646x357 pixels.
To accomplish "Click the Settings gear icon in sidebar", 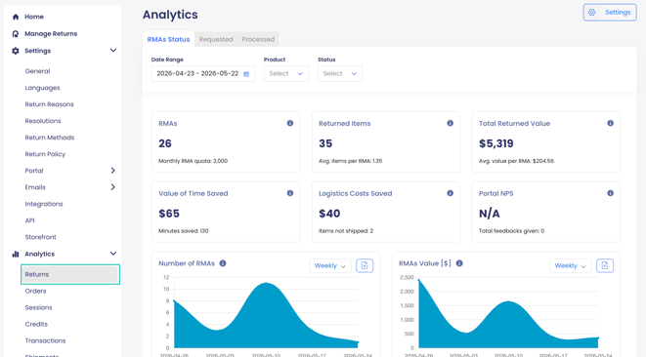I will click(16, 51).
